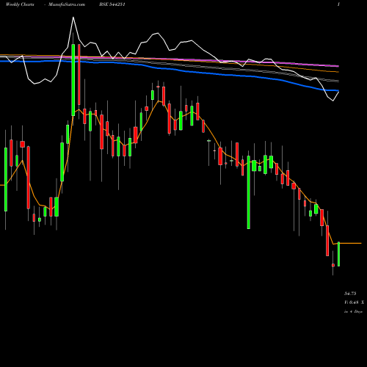Click the tallest green candlestick near the peak
Image resolution: width=367 pixels, height=367 pixels.
(x=73, y=80)
